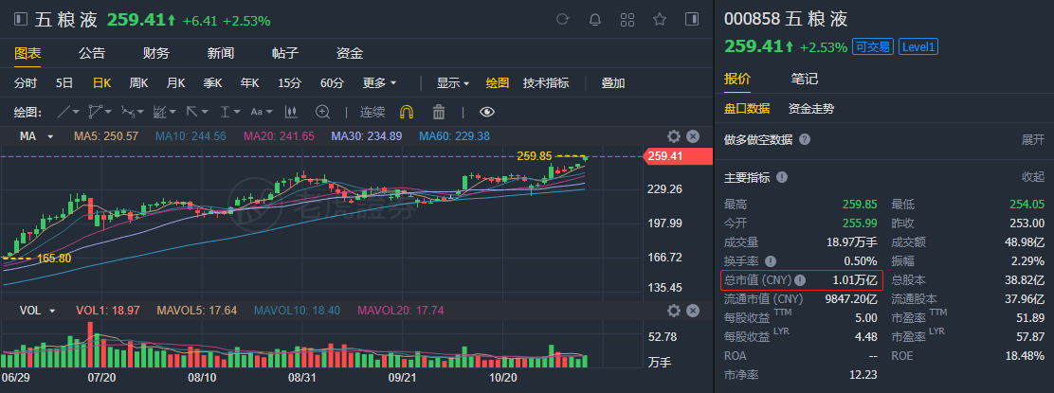Click the Level1 badge

918,46
